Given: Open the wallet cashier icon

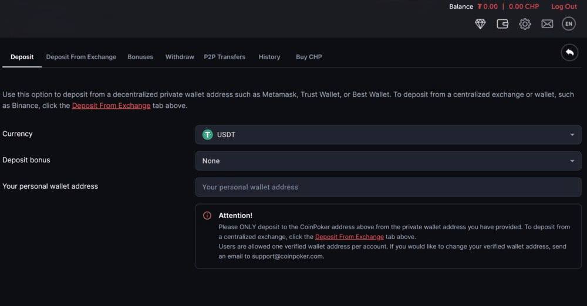Looking at the screenshot, I should [502, 24].
